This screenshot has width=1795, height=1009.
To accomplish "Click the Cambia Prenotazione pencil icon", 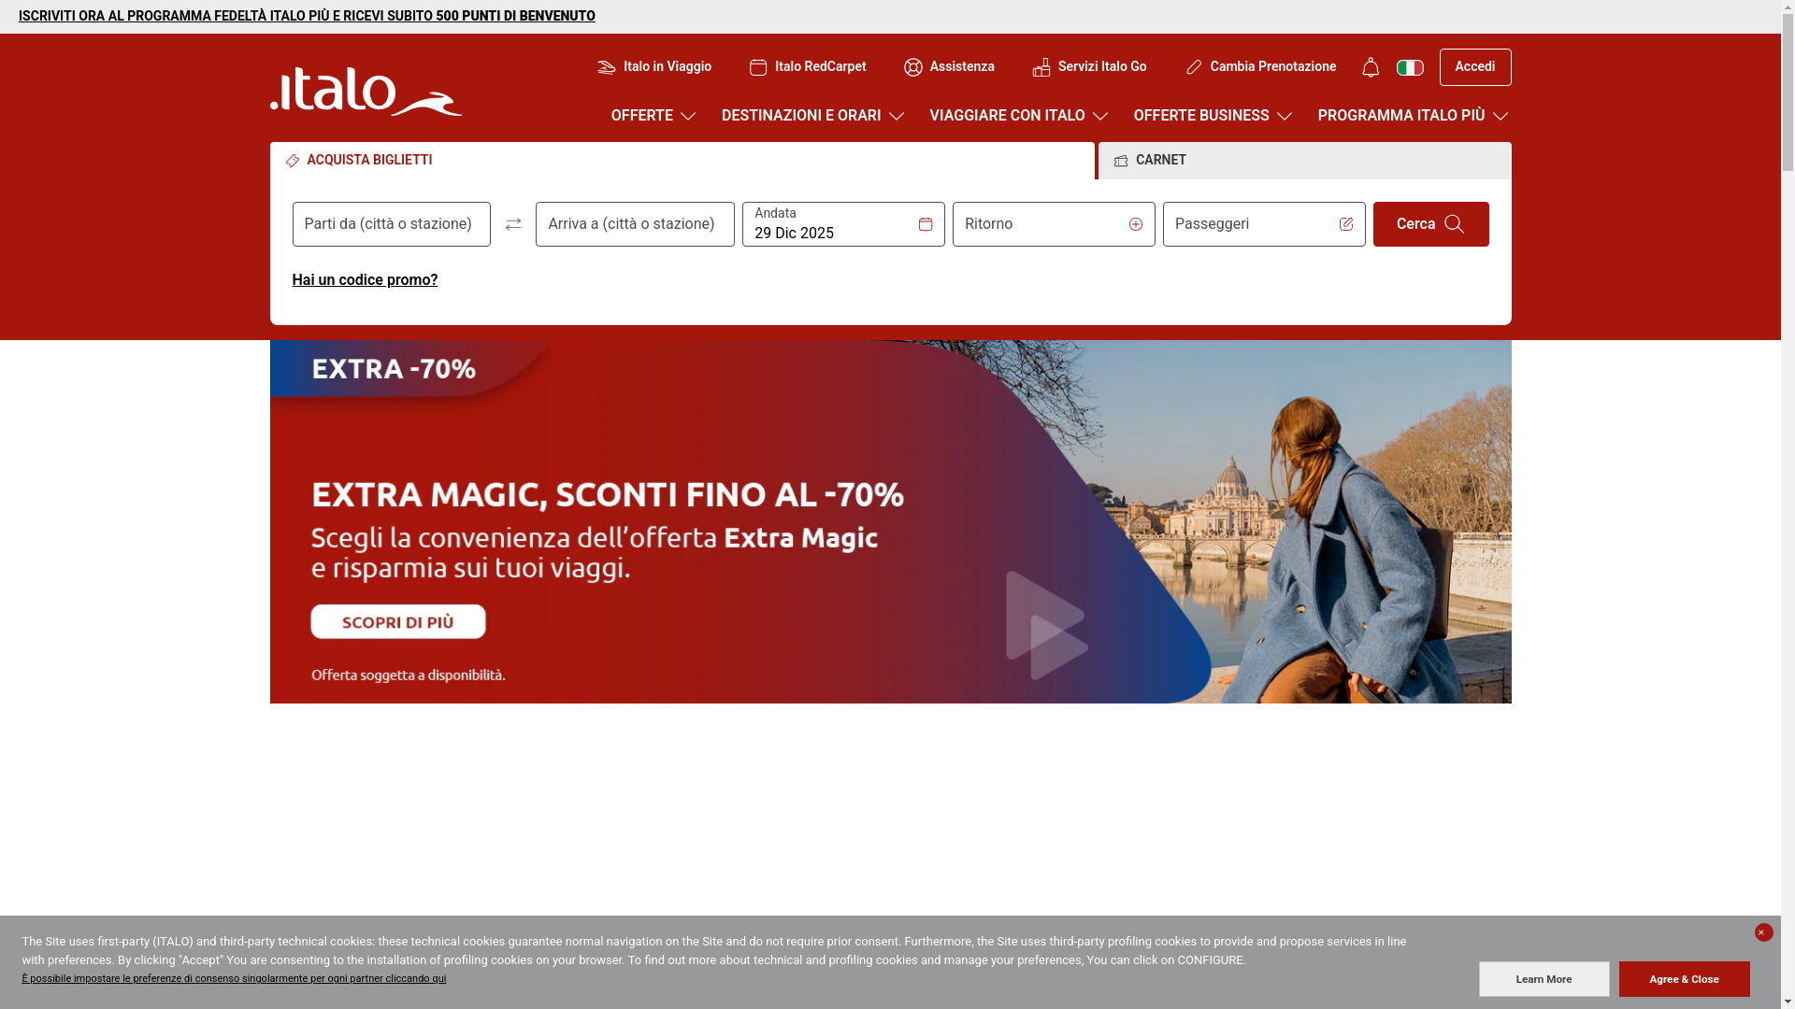I will [1194, 67].
